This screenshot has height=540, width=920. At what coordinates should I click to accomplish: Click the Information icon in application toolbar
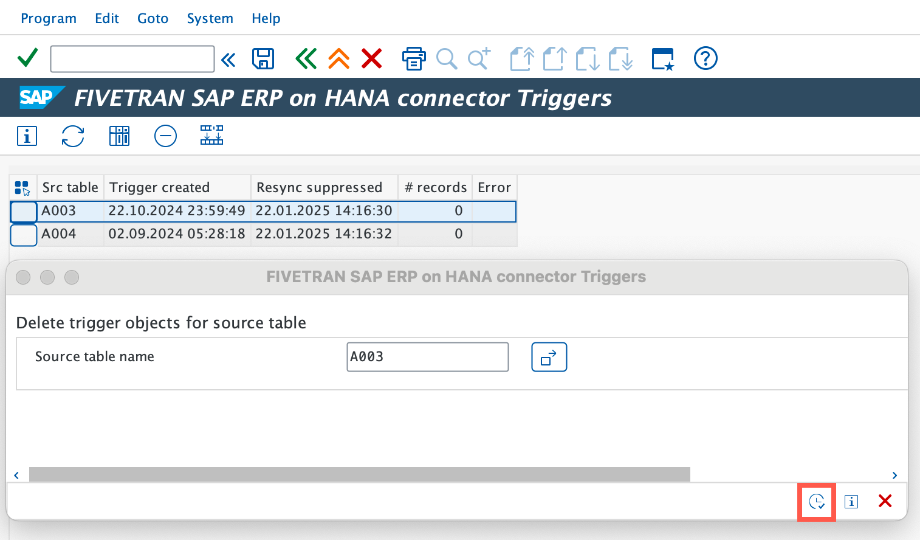(x=27, y=136)
